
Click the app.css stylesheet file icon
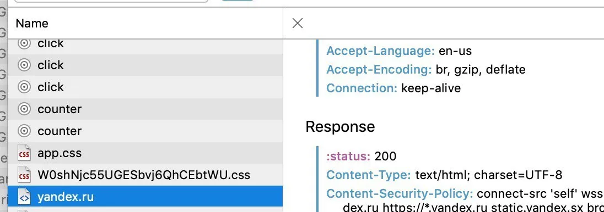pyautogui.click(x=24, y=153)
